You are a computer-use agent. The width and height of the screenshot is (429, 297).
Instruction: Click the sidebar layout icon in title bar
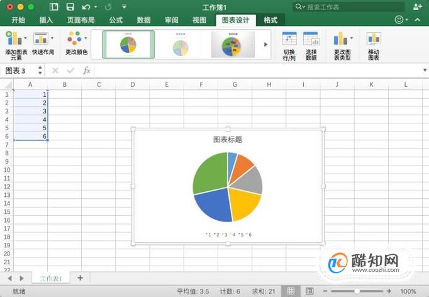[x=53, y=7]
